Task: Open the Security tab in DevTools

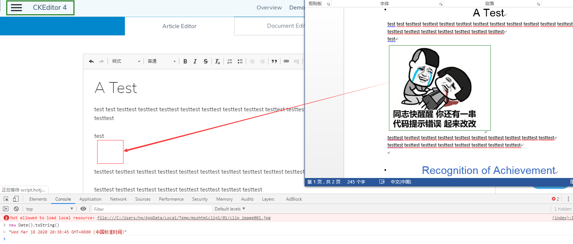Action: 200,199
